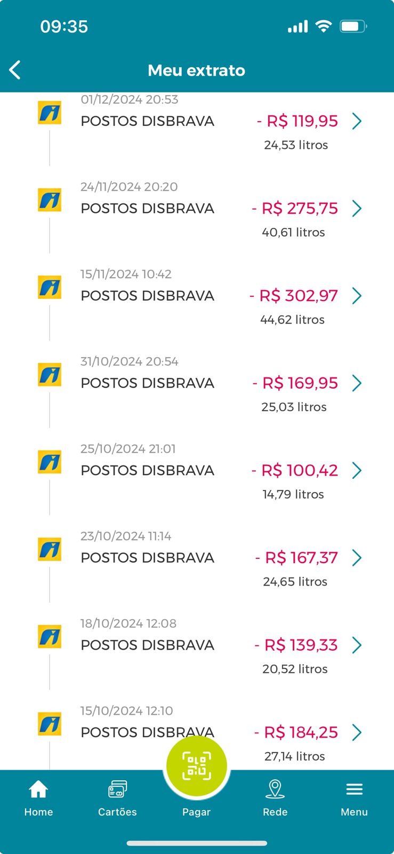Expand the R$ 119,95 transaction chevron
Image resolution: width=394 pixels, height=854 pixels.
357,121
